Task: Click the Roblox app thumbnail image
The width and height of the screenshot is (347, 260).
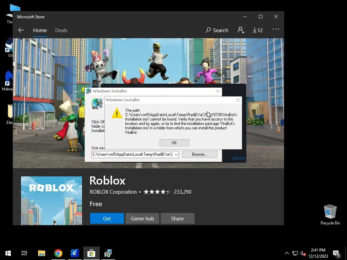Action: tap(52, 200)
